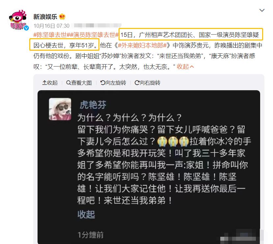Screen dimensions: 273x244
Task: Open hashtag #演员陈坚雄去世#
Action: [93, 35]
